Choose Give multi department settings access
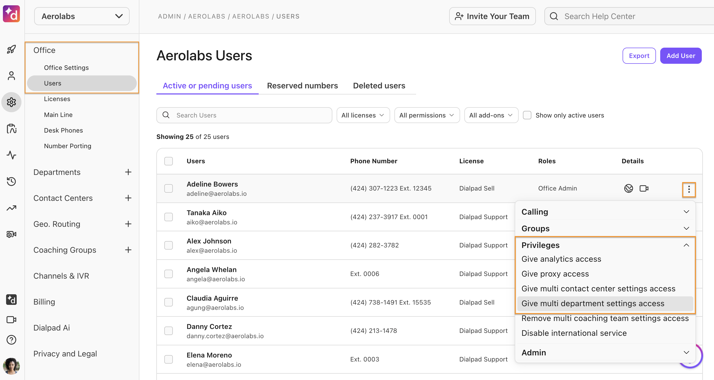 (605, 303)
